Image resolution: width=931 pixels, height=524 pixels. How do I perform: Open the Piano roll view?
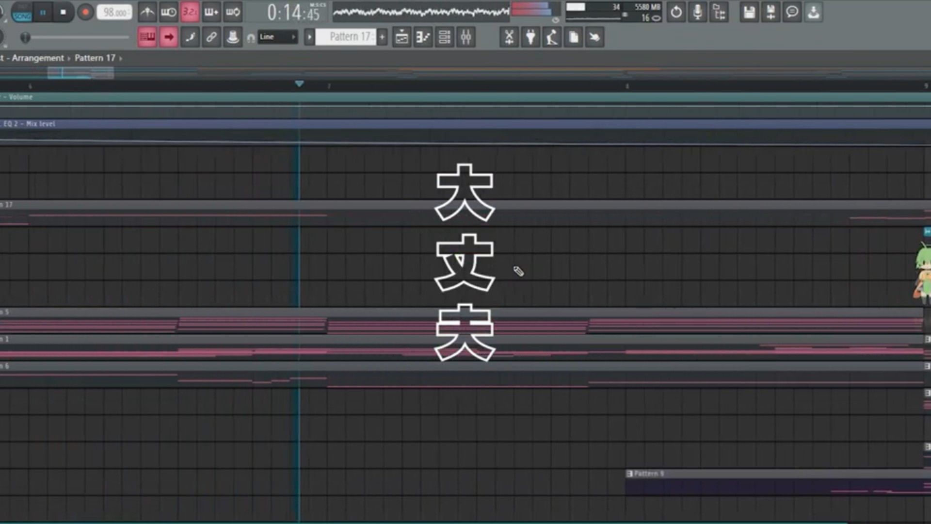[x=423, y=37]
